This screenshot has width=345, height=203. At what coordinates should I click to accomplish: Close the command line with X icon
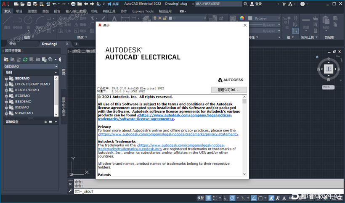coord(70,184)
